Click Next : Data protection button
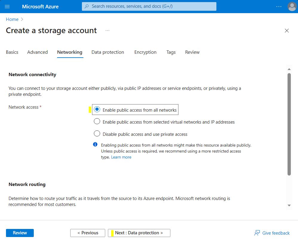The width and height of the screenshot is (298, 240). pos(139,233)
